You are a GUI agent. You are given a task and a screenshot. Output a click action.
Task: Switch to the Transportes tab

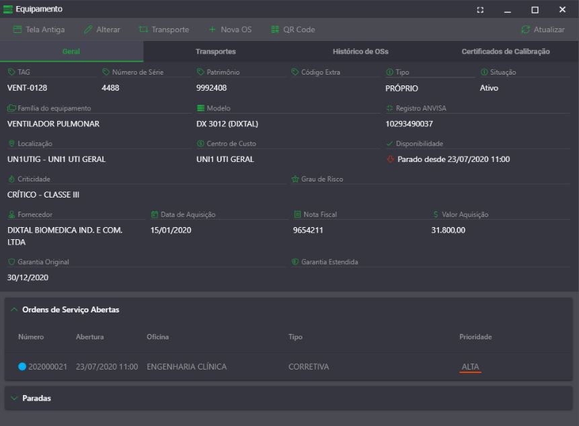215,52
